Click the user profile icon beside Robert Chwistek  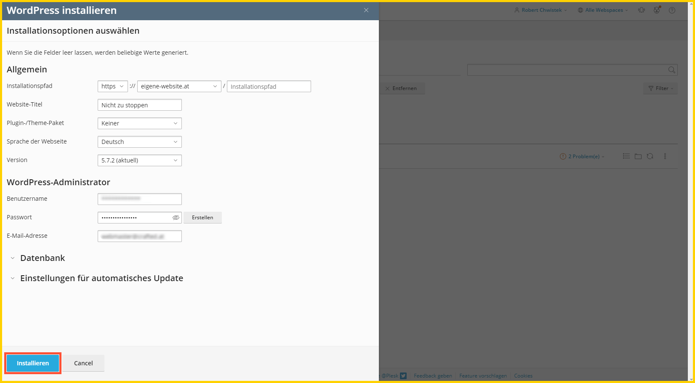(x=517, y=10)
